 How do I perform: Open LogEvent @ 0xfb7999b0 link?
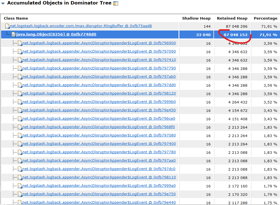[99, 102]
